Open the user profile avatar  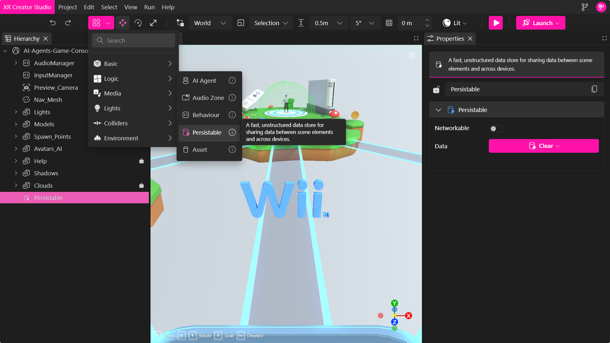click(x=601, y=7)
